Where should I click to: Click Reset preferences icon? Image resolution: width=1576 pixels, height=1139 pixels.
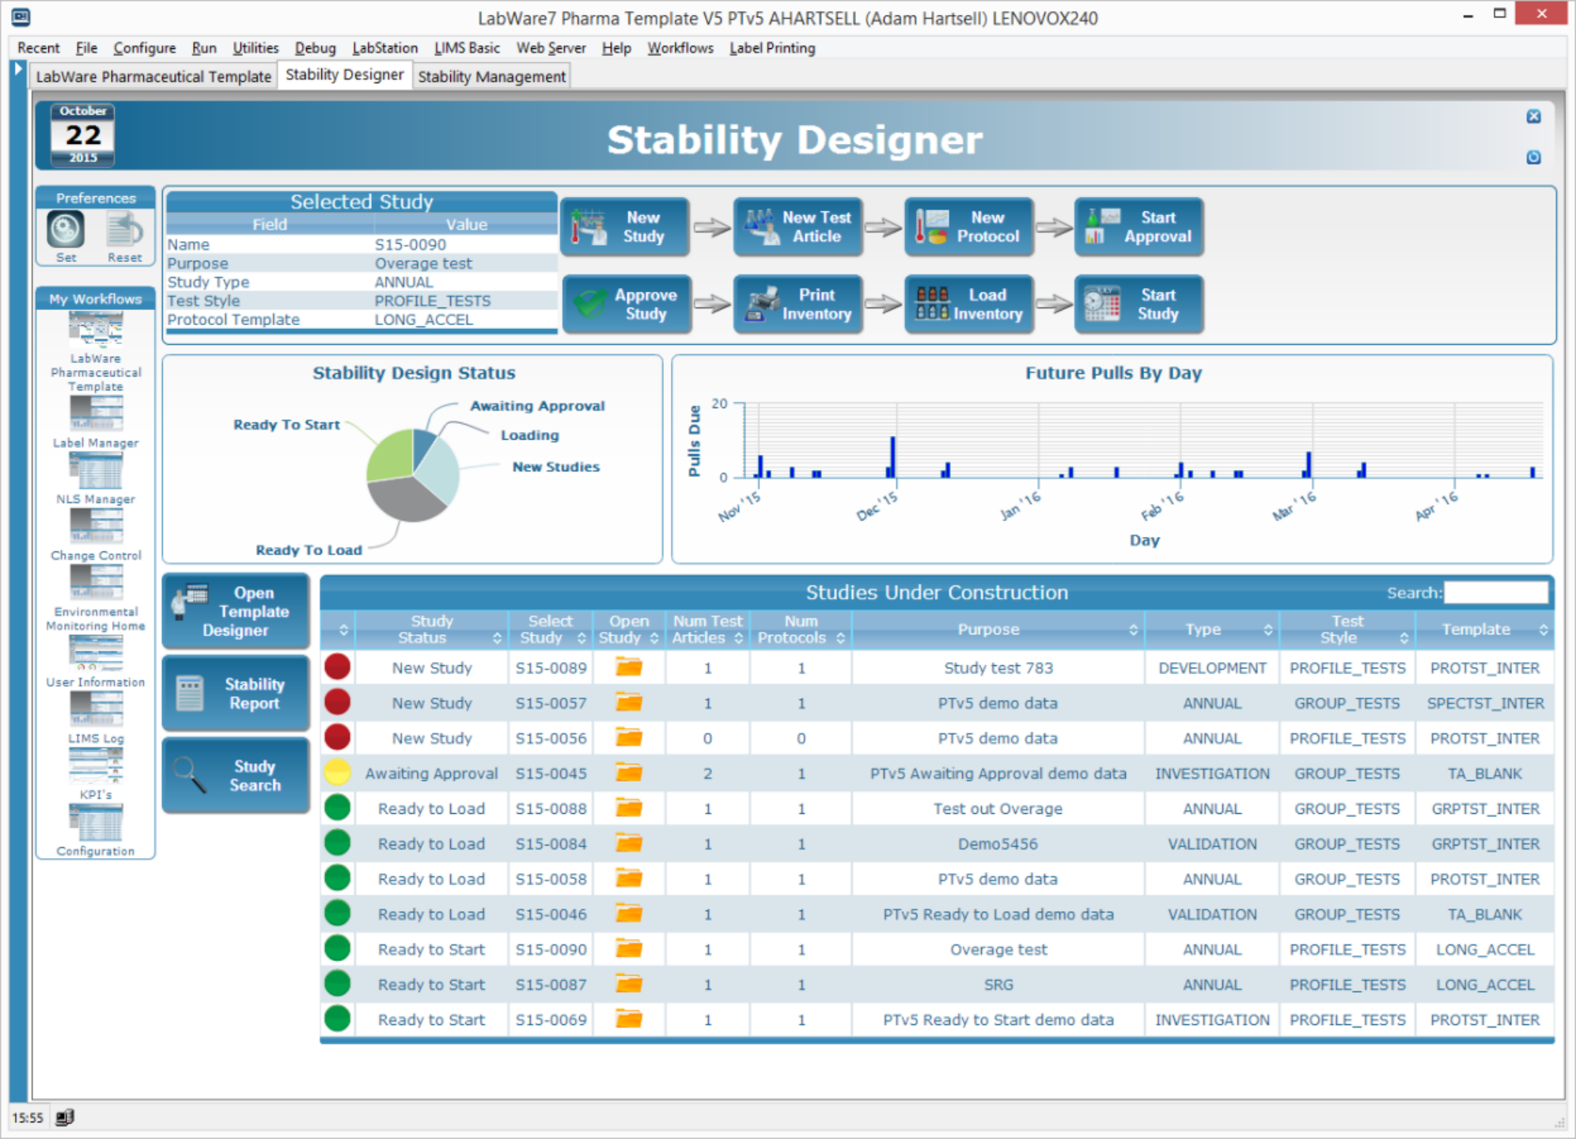click(x=124, y=230)
